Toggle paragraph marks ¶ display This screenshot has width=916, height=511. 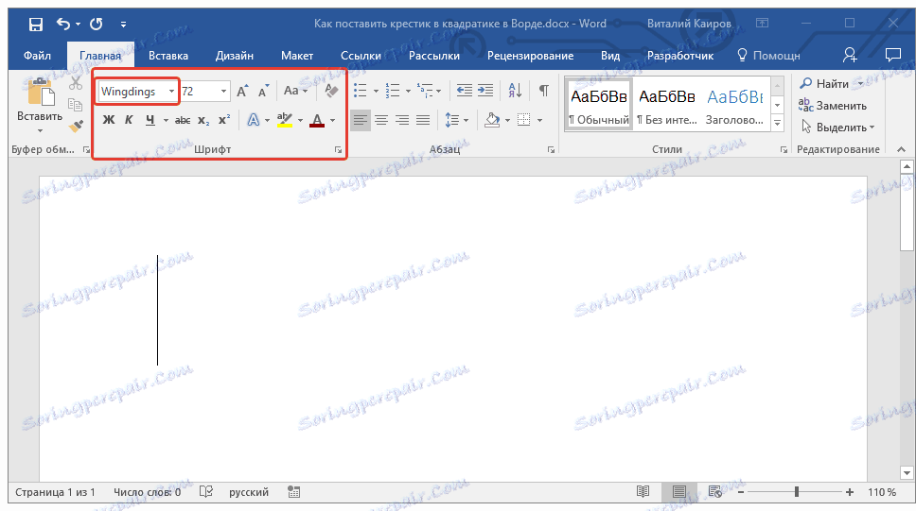(544, 91)
